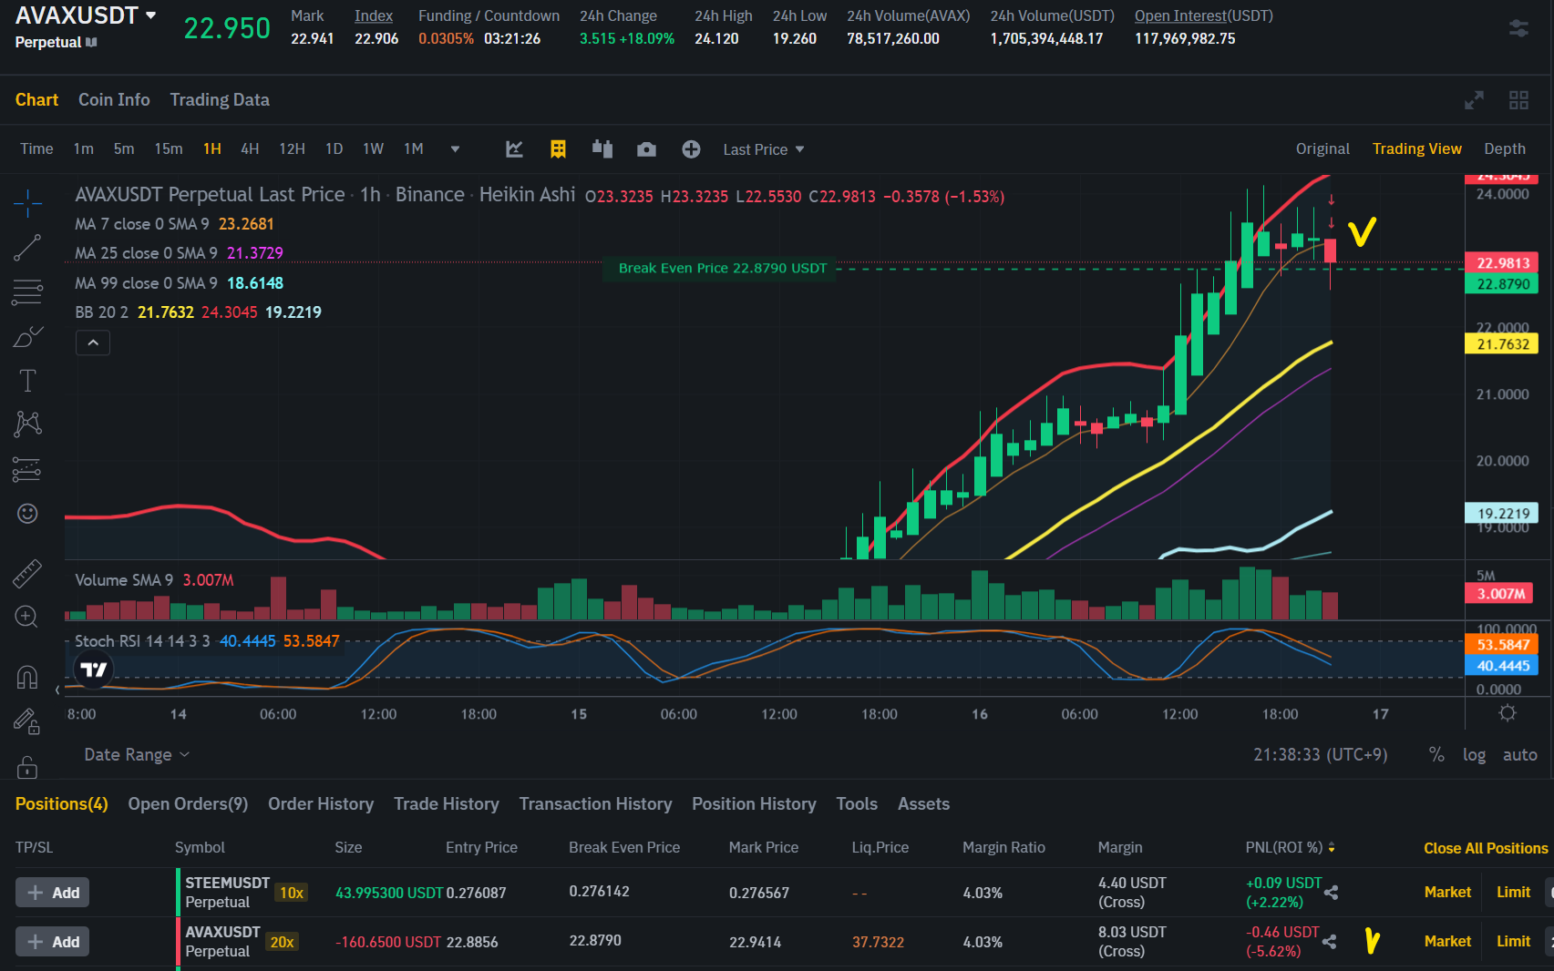Close STEEMUSDT position with Limit
This screenshot has height=971, width=1554.
click(x=1513, y=892)
